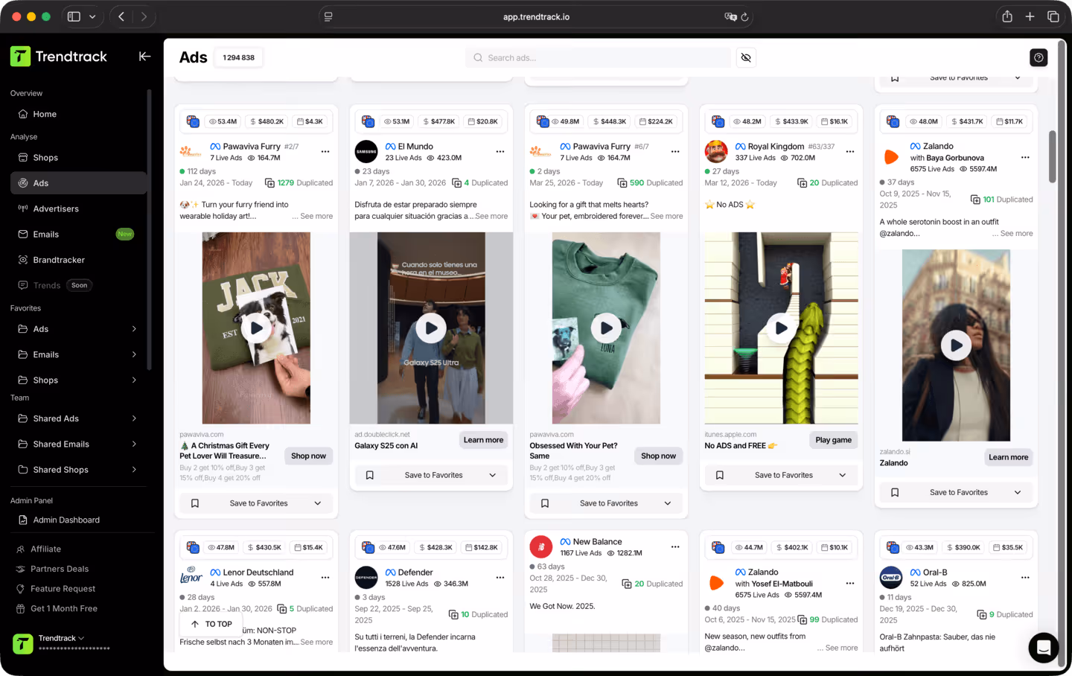The width and height of the screenshot is (1072, 676).
Task: Open Analyse Shops in the sidebar
Action: pos(78,158)
